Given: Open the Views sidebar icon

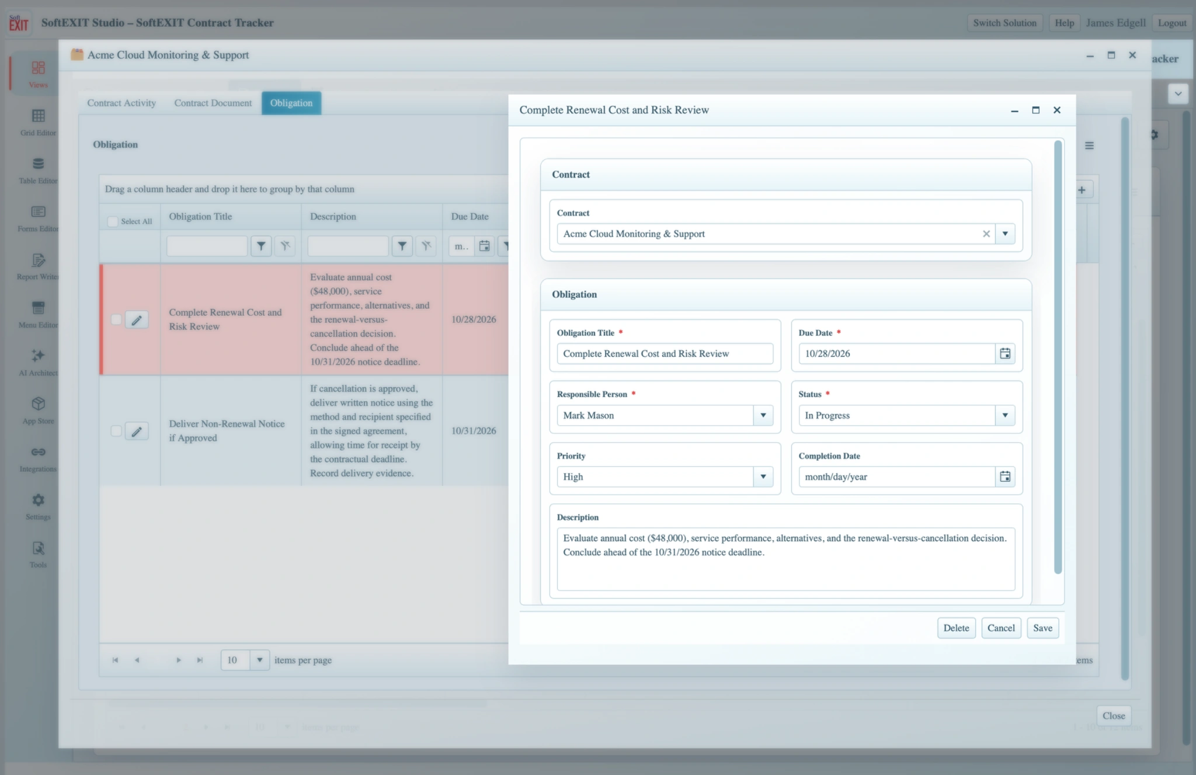Looking at the screenshot, I should [38, 73].
